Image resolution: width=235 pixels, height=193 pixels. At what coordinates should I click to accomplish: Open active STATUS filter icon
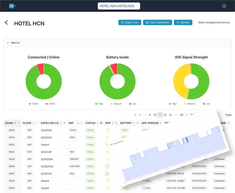coord(101,123)
